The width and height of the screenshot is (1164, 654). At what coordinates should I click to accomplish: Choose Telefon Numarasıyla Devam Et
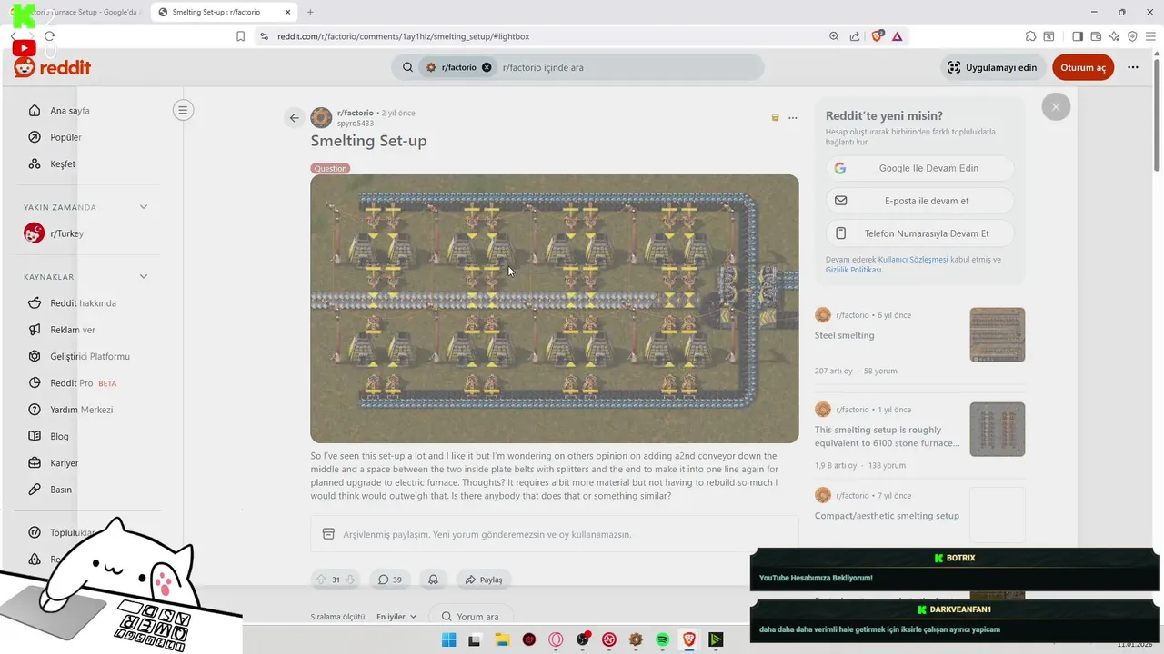920,233
